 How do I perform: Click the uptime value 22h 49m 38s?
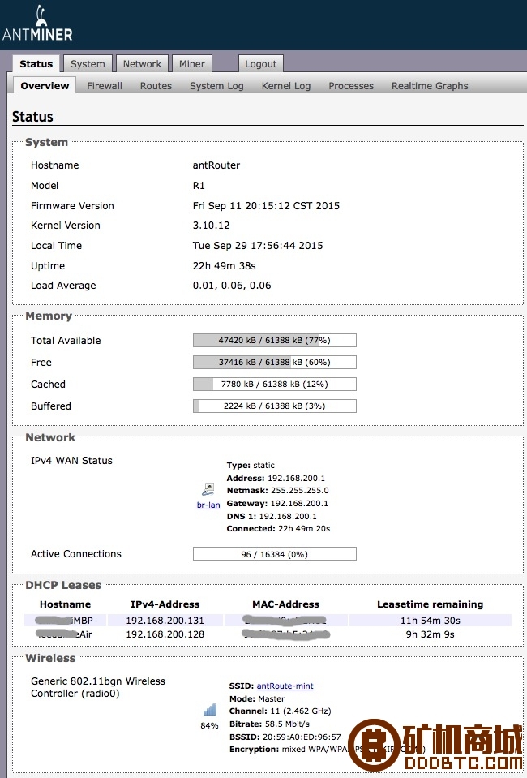pos(224,266)
